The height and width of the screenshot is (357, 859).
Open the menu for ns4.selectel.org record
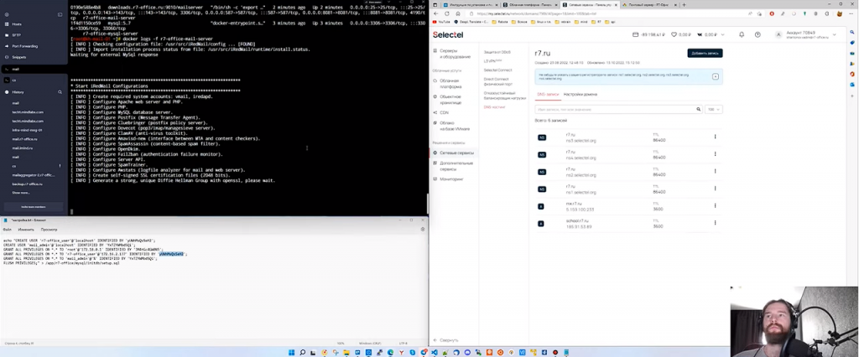point(715,154)
